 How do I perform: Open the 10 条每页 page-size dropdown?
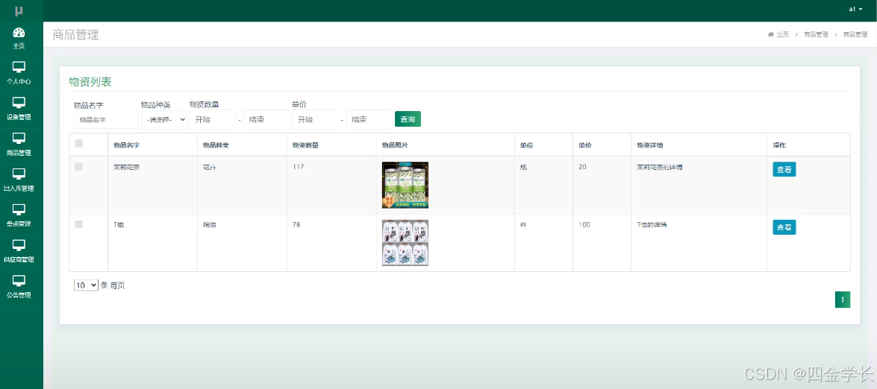point(86,285)
